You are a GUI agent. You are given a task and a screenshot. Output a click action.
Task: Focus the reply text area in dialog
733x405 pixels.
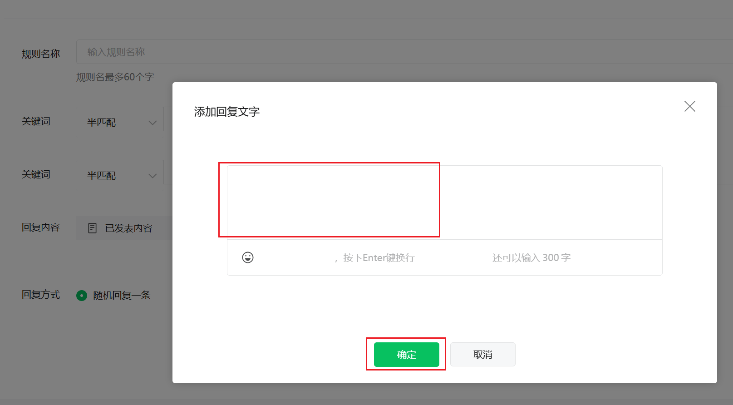click(445, 202)
